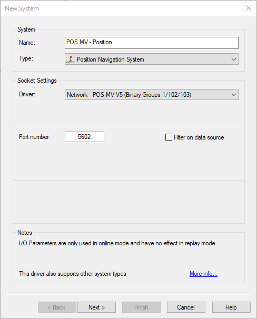Image resolution: width=257 pixels, height=319 pixels.
Task: Click the I/O Parameters note text
Action: pos(117,243)
